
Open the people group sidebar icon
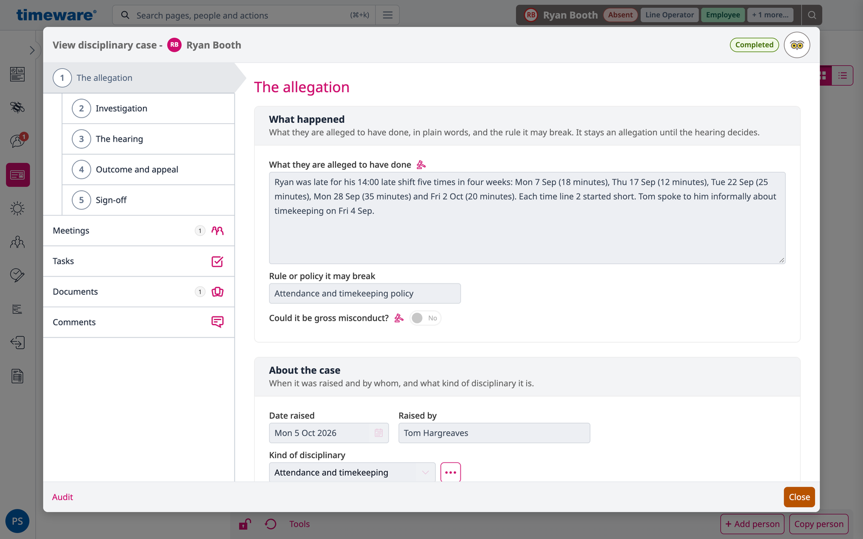[x=17, y=242]
